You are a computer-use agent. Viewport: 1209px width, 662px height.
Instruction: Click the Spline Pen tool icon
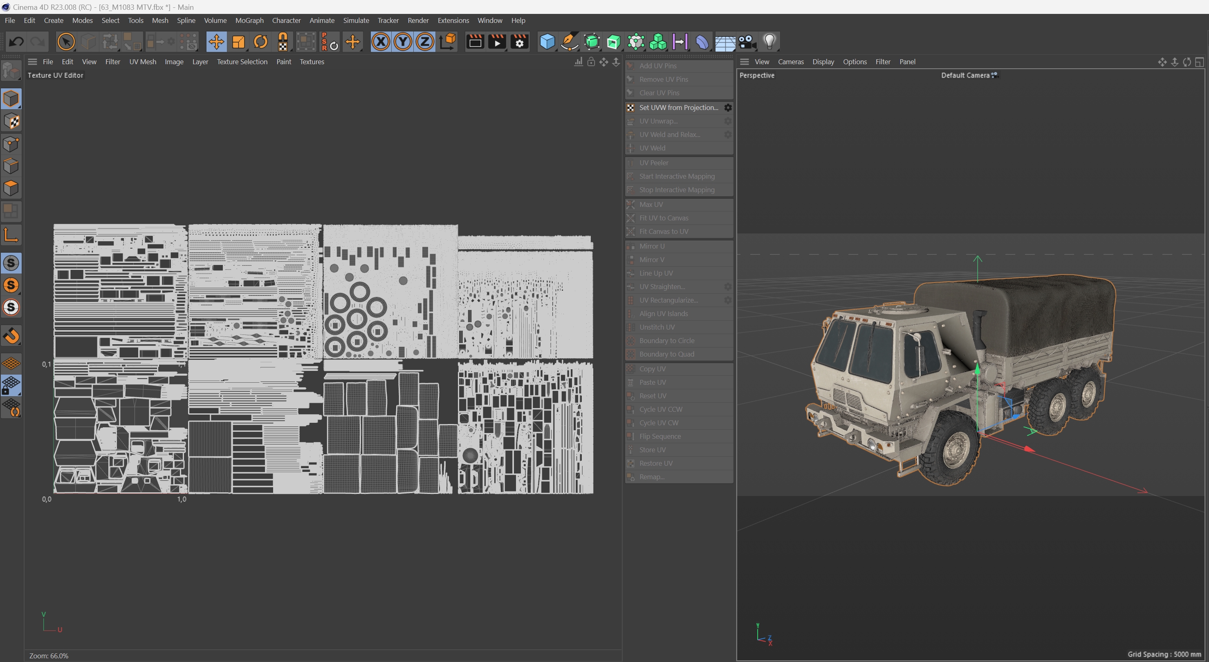tap(569, 42)
